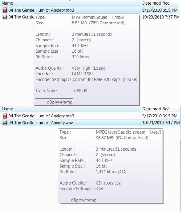Select the highlighted 04 The Gentle Hum of Anxiety.wav
Screen dimensions: 182x219
(x=41, y=123)
